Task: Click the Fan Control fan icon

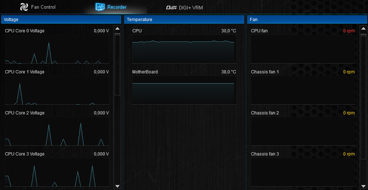Action: click(x=24, y=7)
